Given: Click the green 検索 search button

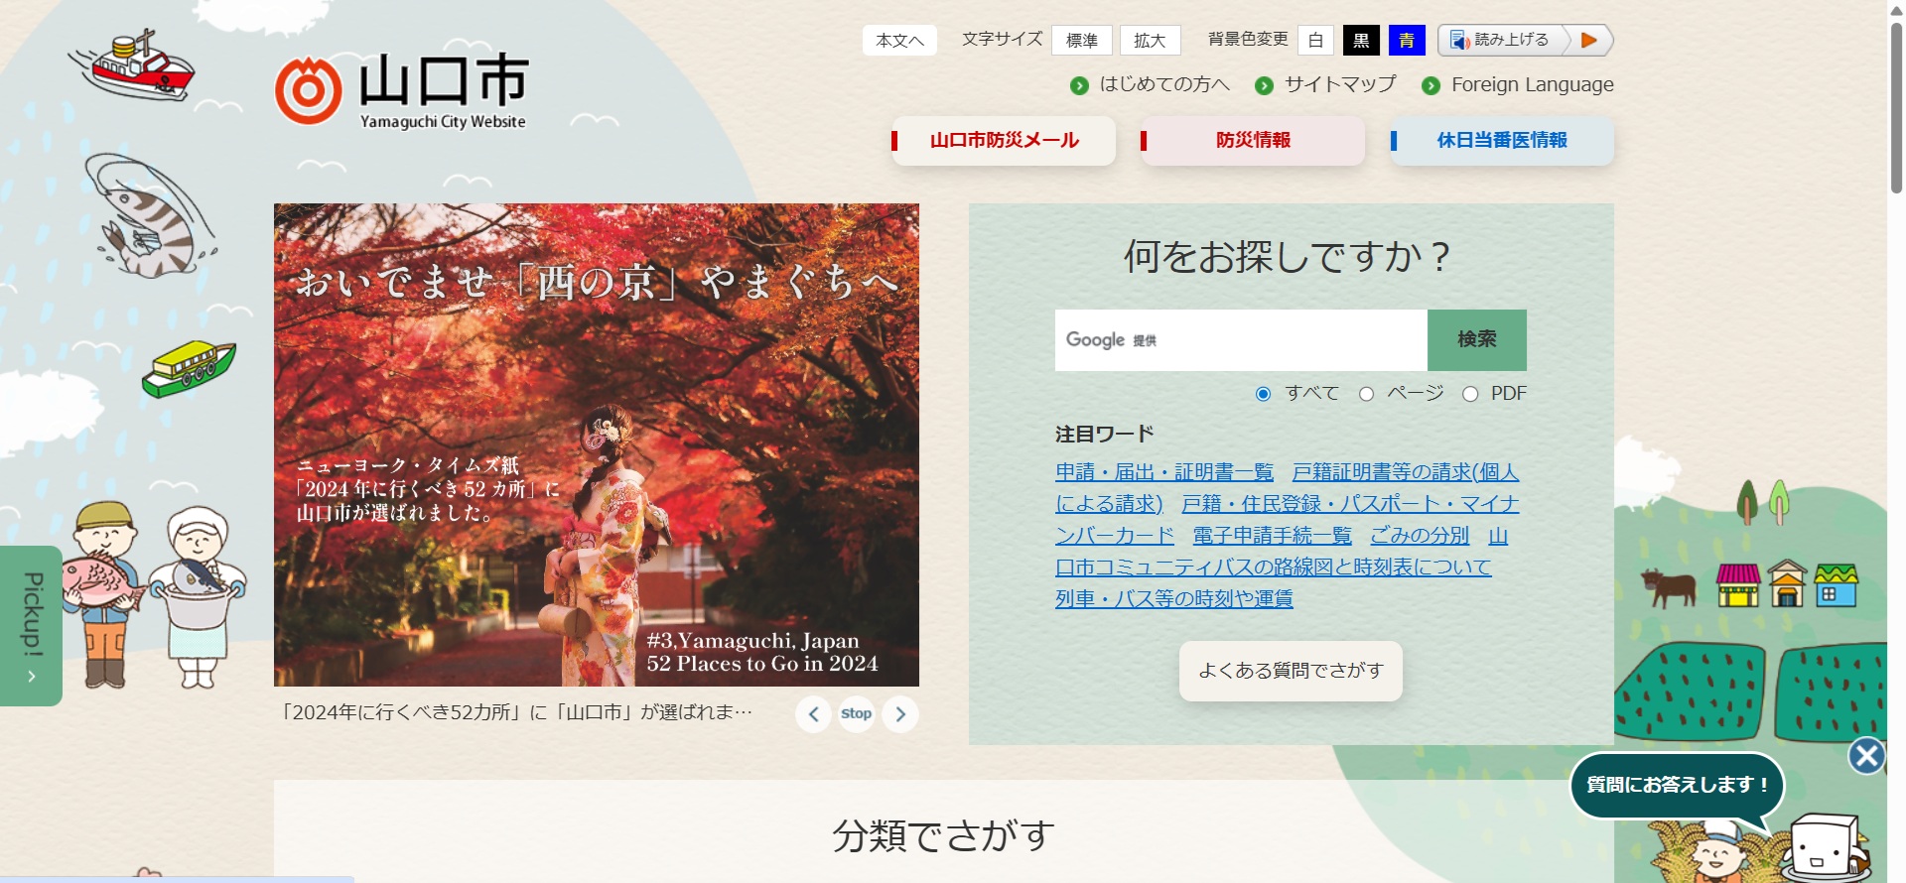Looking at the screenshot, I should tap(1477, 340).
